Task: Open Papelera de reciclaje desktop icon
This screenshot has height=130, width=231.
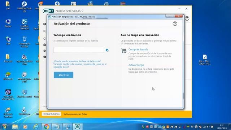Action: pos(25,42)
